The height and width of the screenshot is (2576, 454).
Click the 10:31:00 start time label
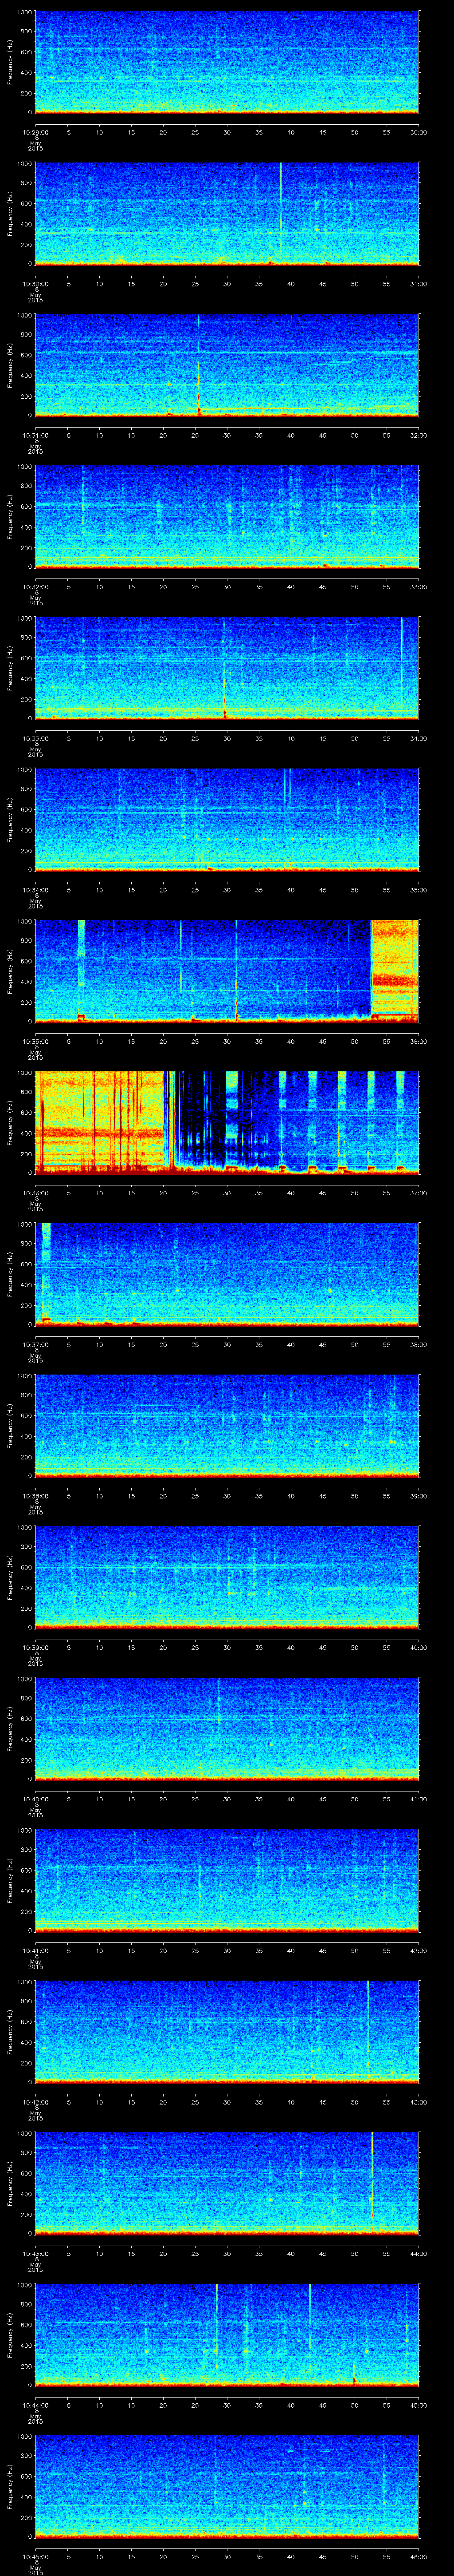pyautogui.click(x=35, y=435)
